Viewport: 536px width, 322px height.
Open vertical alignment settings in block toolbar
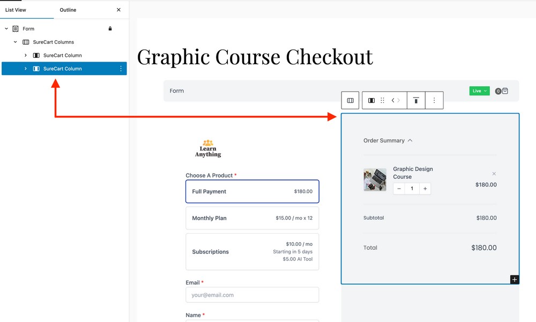pos(416,100)
